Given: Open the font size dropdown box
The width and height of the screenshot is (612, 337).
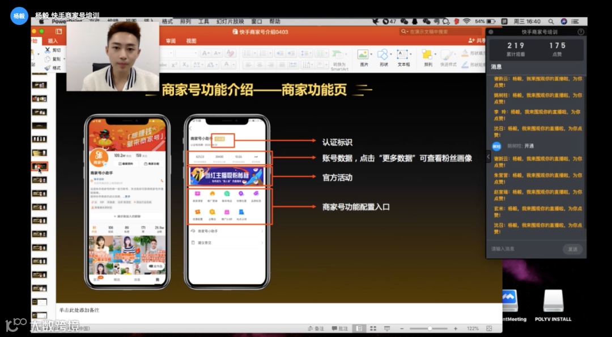Looking at the screenshot, I should coord(187,53).
